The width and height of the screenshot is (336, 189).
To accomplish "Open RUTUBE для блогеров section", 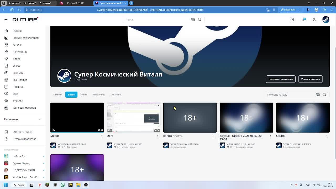I will tap(25, 38).
